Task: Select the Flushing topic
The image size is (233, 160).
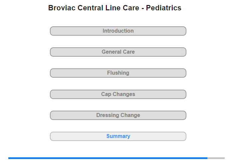Action: tap(118, 73)
